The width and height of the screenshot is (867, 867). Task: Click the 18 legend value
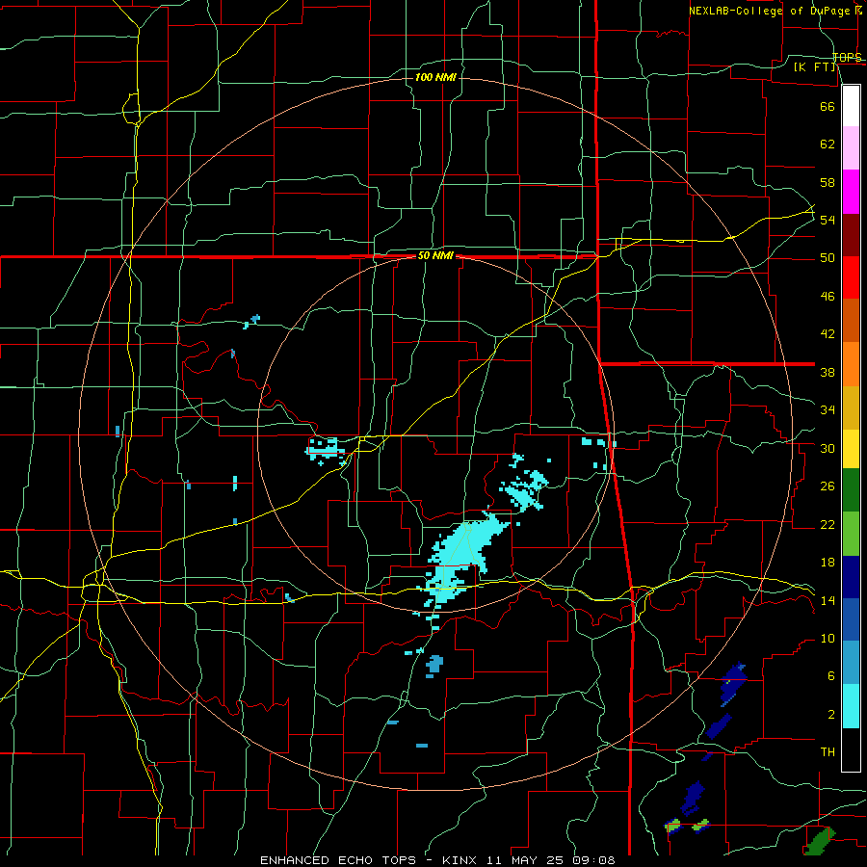tap(828, 563)
